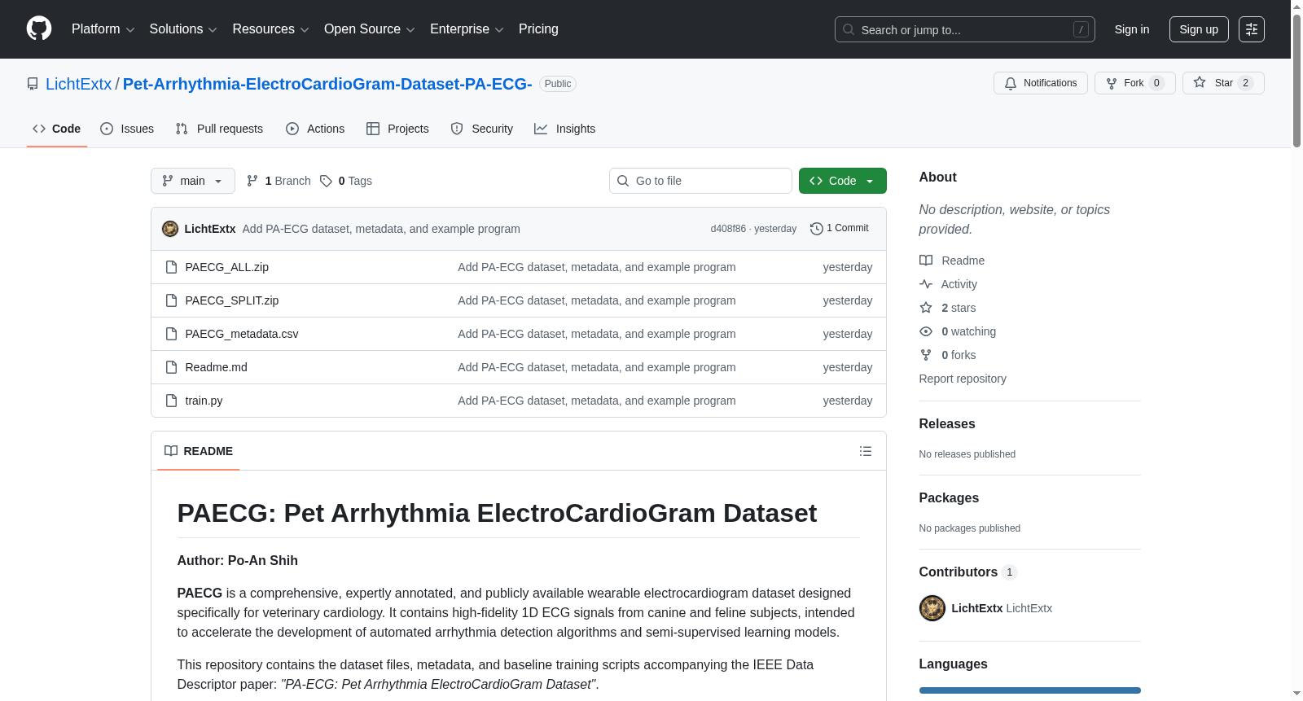The width and height of the screenshot is (1303, 701).
Task: Expand the Solutions menu
Action: (183, 29)
